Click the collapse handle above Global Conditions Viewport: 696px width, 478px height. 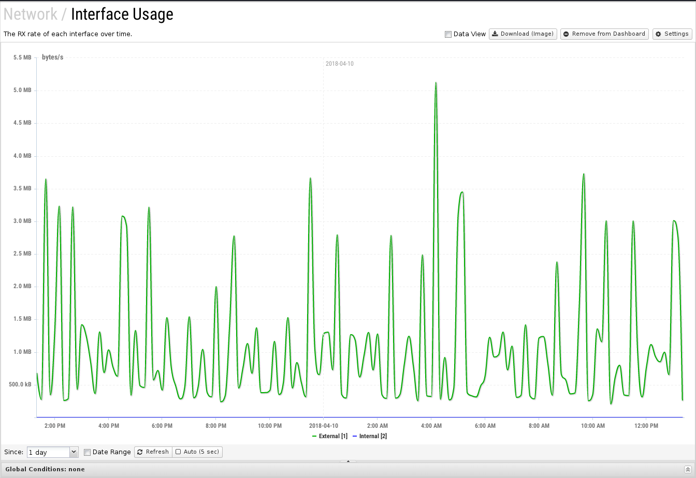tap(348, 461)
